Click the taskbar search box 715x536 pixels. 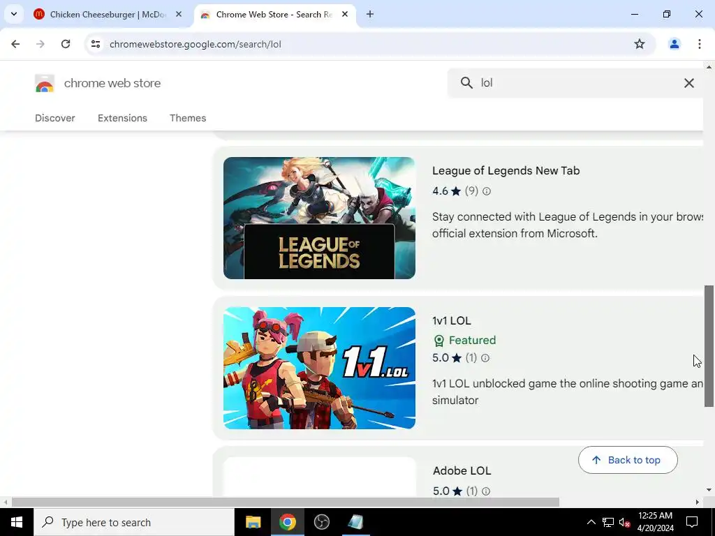134,522
